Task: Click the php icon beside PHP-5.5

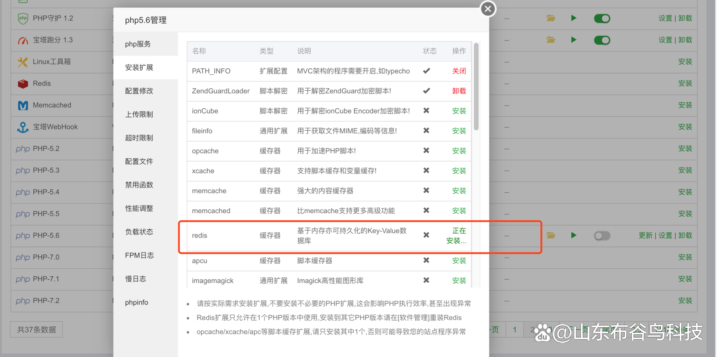Action: click(23, 214)
